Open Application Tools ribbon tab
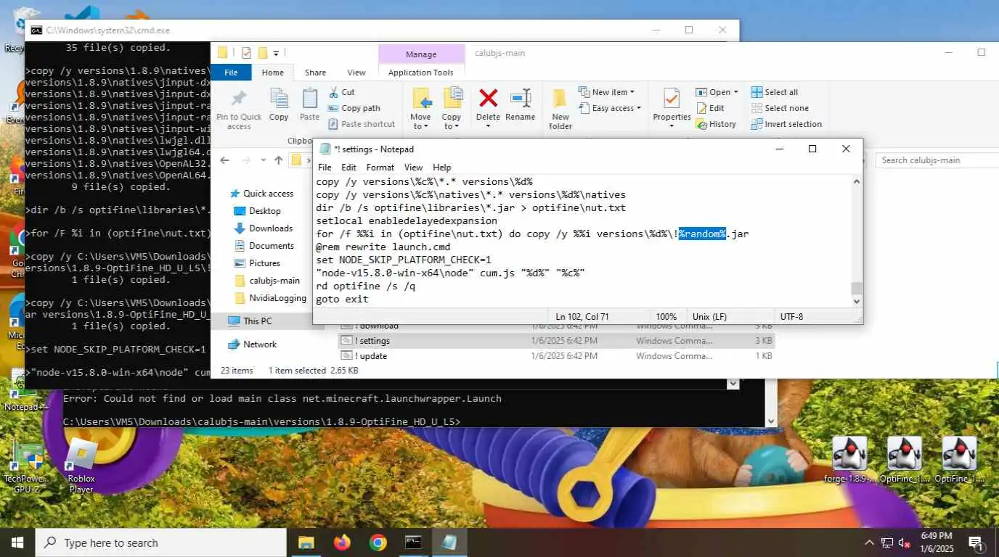The image size is (999, 557). pyautogui.click(x=421, y=73)
